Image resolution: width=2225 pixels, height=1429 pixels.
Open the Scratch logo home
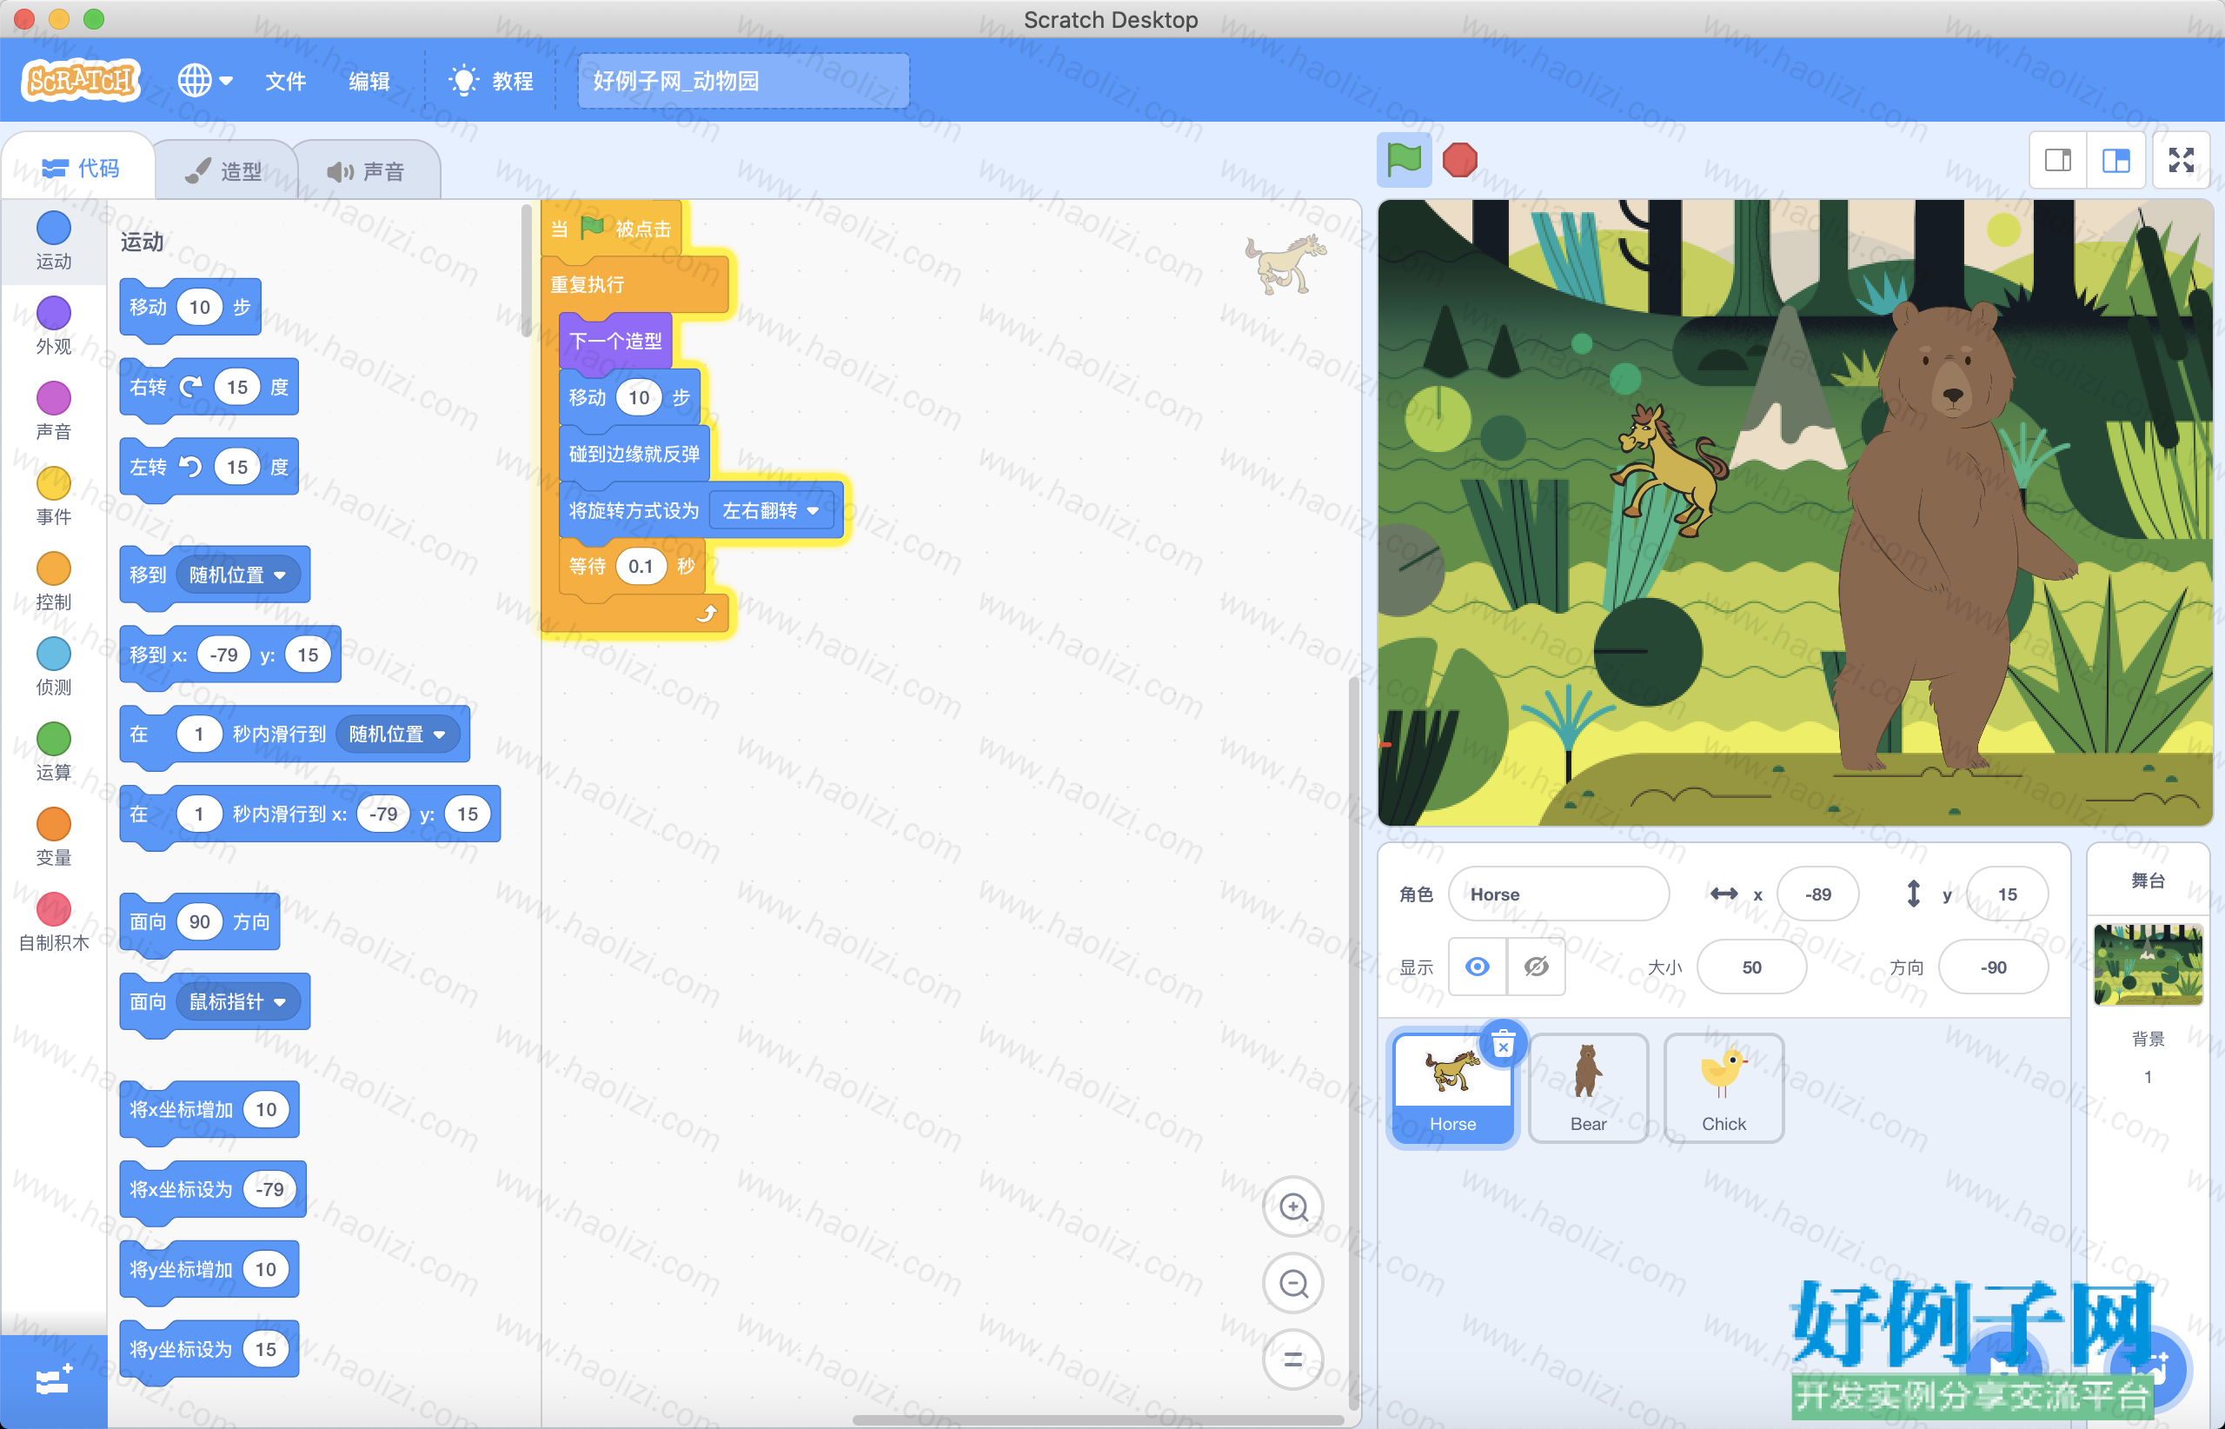coord(81,81)
